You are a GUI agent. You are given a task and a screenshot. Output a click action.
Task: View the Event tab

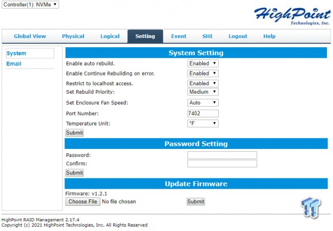[179, 36]
